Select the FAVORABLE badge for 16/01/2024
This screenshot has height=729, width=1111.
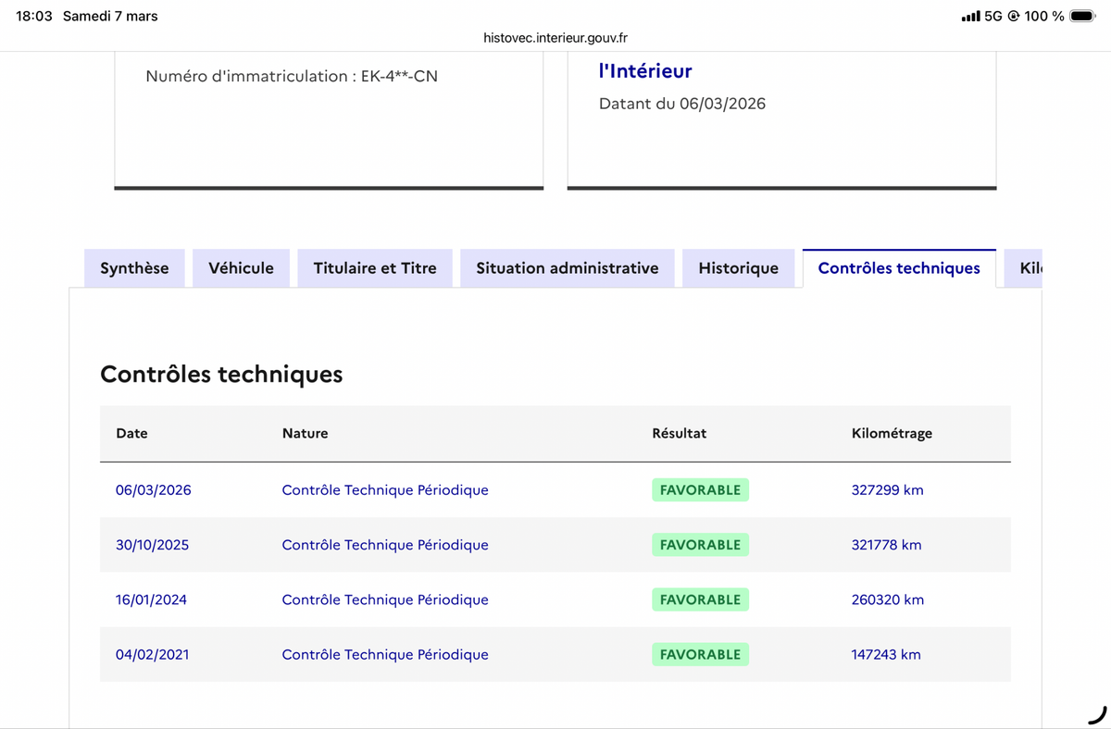point(700,599)
